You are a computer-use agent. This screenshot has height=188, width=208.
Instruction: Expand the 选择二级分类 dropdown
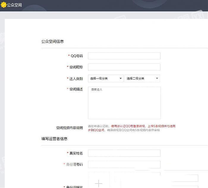142,79
